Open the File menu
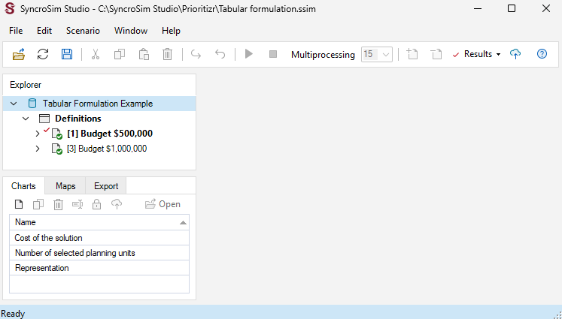The height and width of the screenshot is (319, 562). coord(16,31)
